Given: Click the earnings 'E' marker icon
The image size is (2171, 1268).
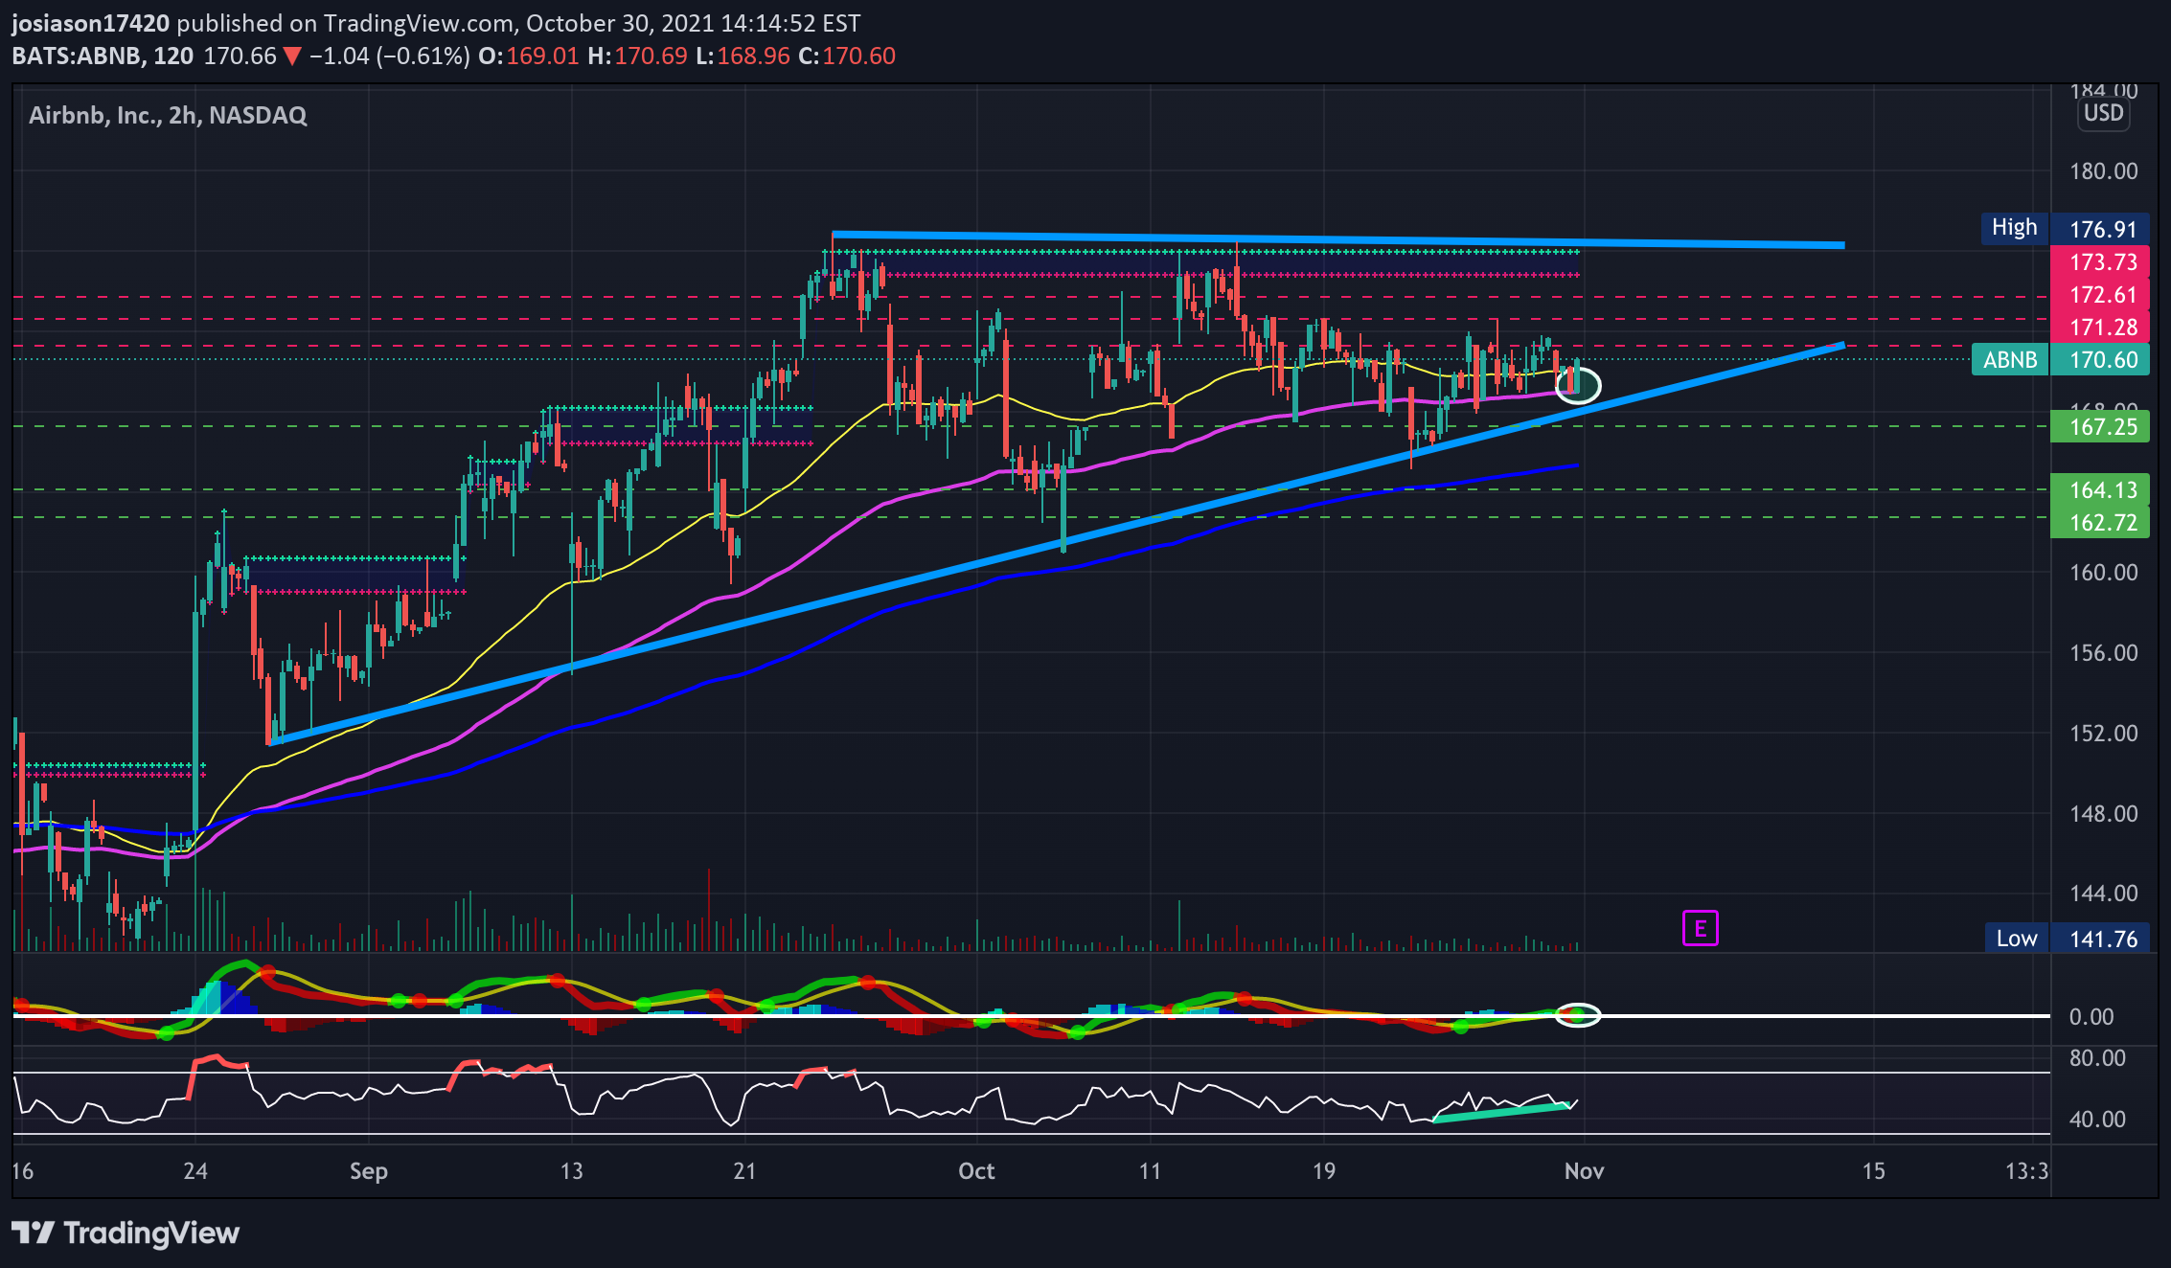Looking at the screenshot, I should tap(1700, 928).
